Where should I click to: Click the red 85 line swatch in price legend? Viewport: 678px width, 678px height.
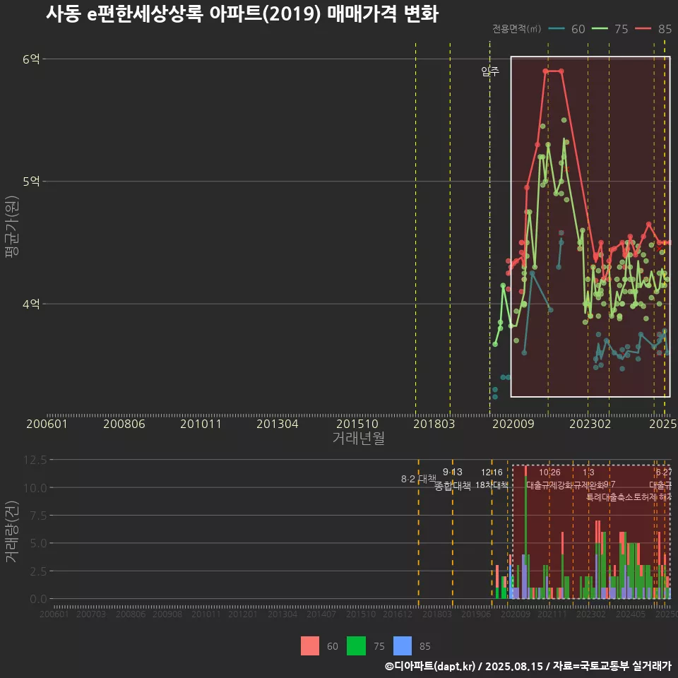[643, 29]
